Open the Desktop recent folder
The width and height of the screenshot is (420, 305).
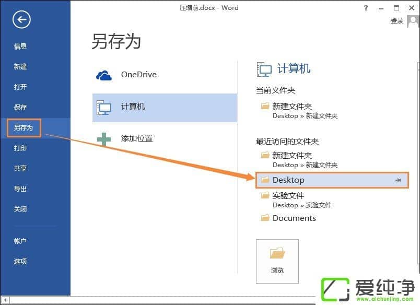pos(288,180)
